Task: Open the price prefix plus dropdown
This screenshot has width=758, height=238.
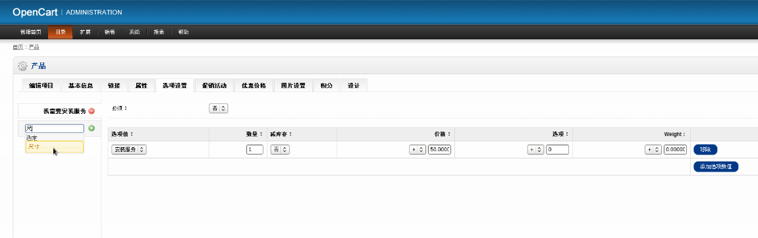Action: [x=417, y=150]
